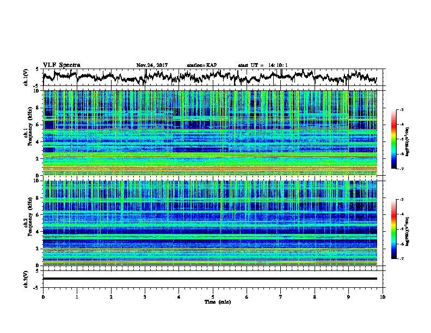
Task: Click the "1" minute tick on the time axis
Action: click(77, 297)
